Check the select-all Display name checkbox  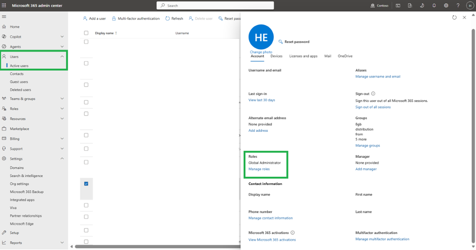point(86,33)
